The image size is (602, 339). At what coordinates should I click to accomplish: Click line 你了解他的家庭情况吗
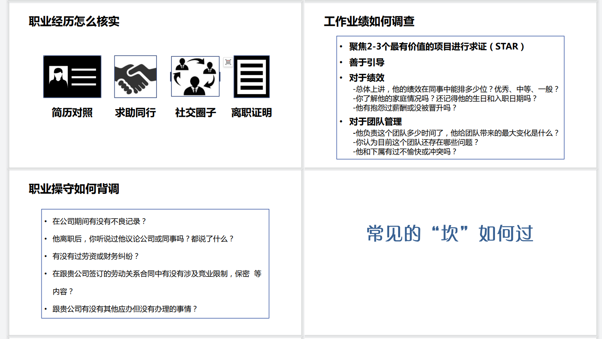point(445,99)
